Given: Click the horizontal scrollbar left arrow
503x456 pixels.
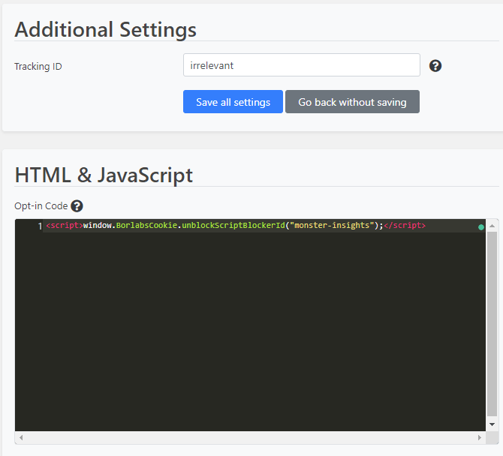Looking at the screenshot, I should tap(21, 438).
